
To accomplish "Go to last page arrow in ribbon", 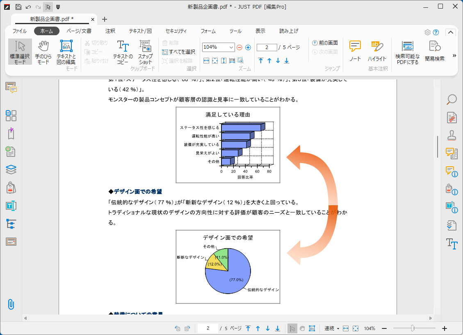I will [286, 61].
